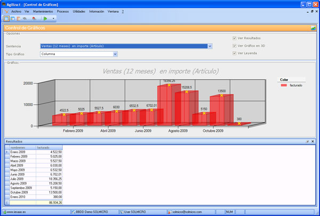Image resolution: width=320 pixels, height=216 pixels.
Task: Click the blue vertical panel layout toolbar icon
Action: coord(13,19)
